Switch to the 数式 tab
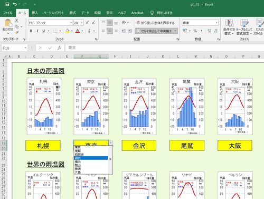This screenshot has height=199, width=264. [72, 13]
